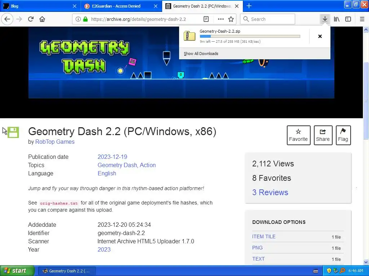Click the forward navigation arrow
The width and height of the screenshot is (369, 276).
(x=19, y=19)
